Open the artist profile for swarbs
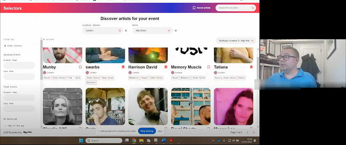This screenshot has height=145, width=346. (x=92, y=67)
